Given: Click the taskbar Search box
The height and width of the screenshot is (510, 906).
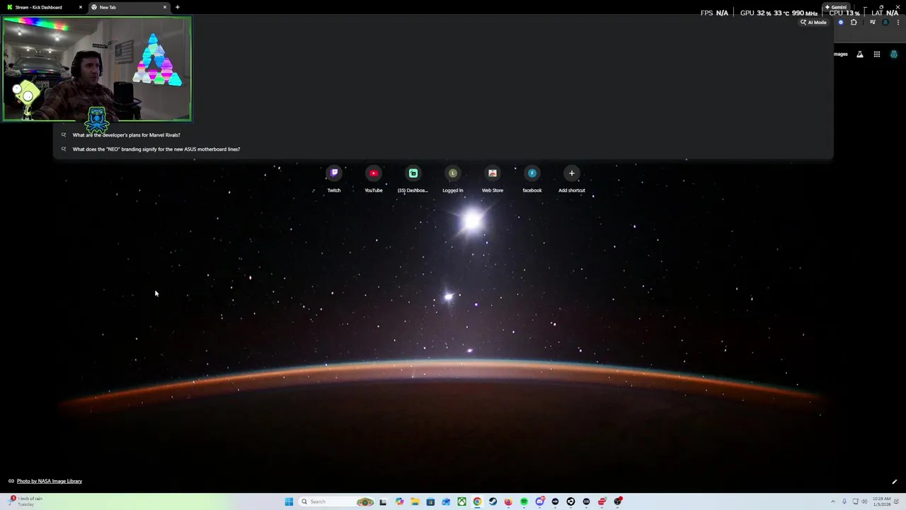Looking at the screenshot, I should pos(336,501).
